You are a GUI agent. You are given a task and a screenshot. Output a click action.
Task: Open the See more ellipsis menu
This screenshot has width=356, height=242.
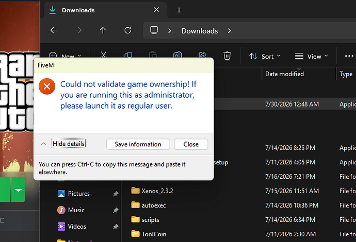point(349,56)
